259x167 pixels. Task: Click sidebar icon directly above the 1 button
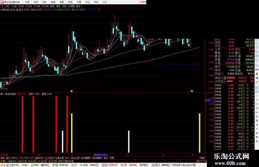click(257, 92)
